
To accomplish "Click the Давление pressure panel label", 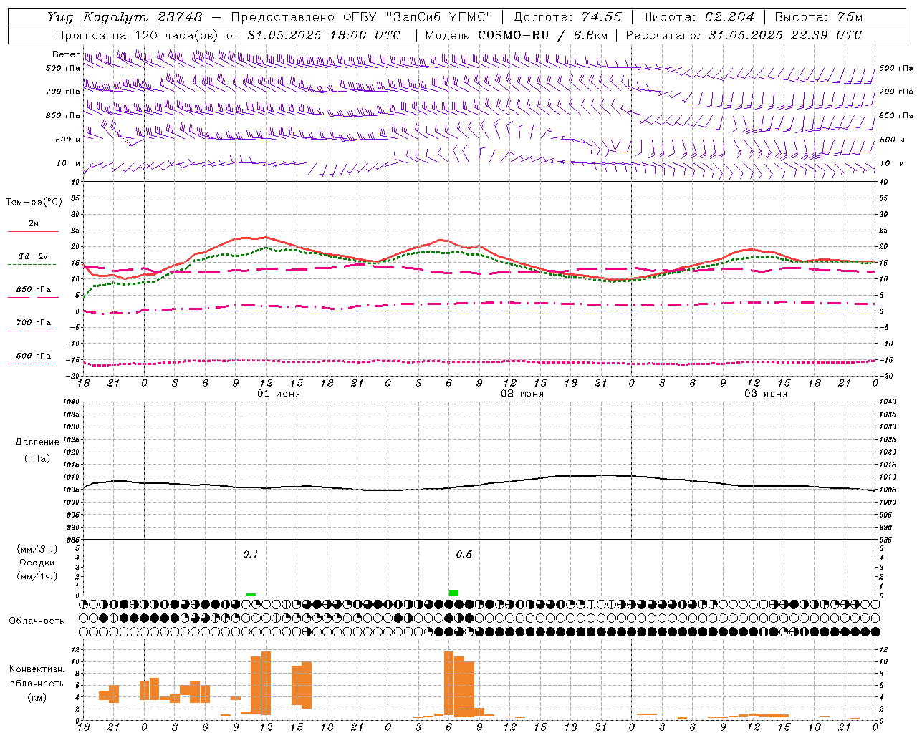I will 37,442.
